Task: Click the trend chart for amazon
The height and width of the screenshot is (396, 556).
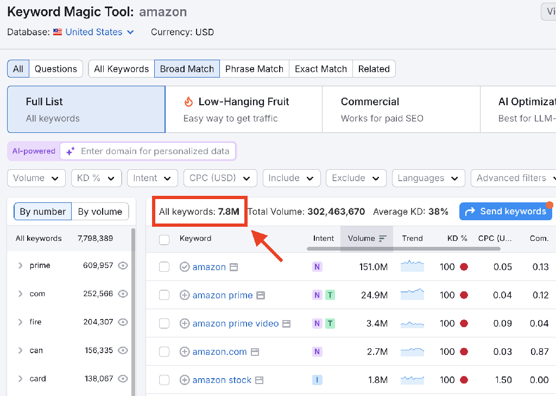Action: 412,266
